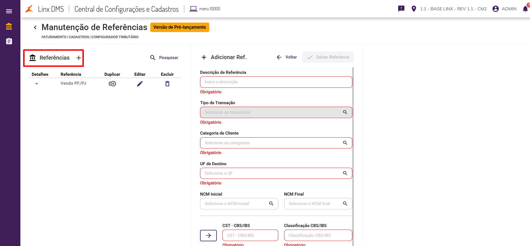Click the clipboard icon in the sidebar
The image size is (530, 246).
point(9,41)
